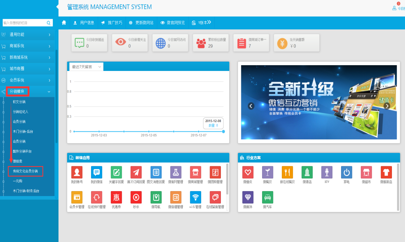Choose the 微婚庆 industry solution
Image resolution: width=405 pixels, height=242 pixels.
click(248, 172)
